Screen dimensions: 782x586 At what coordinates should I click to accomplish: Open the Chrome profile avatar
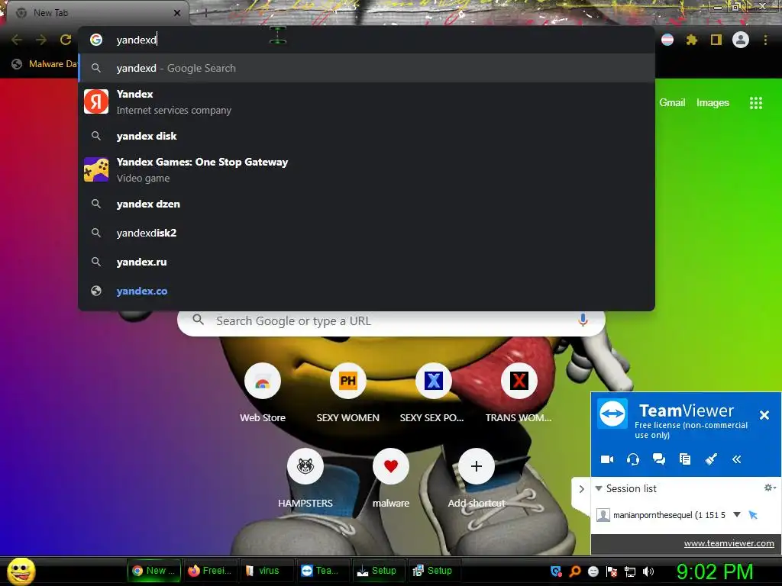741,40
